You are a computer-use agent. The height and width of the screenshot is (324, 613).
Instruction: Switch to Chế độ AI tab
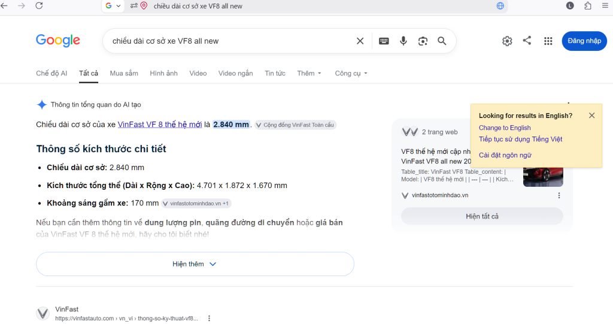(x=51, y=73)
